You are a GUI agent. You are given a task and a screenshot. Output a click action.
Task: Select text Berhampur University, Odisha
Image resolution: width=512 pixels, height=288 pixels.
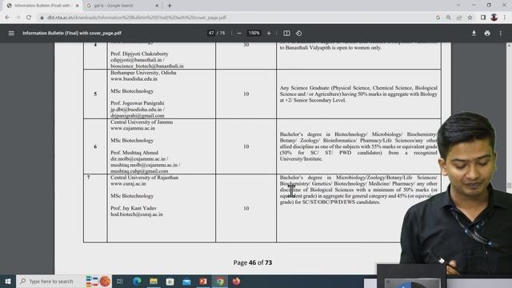(x=143, y=73)
